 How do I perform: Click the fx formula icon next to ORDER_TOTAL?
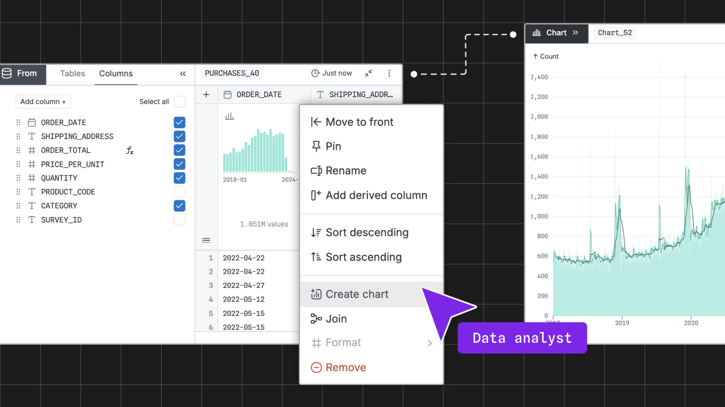[130, 150]
